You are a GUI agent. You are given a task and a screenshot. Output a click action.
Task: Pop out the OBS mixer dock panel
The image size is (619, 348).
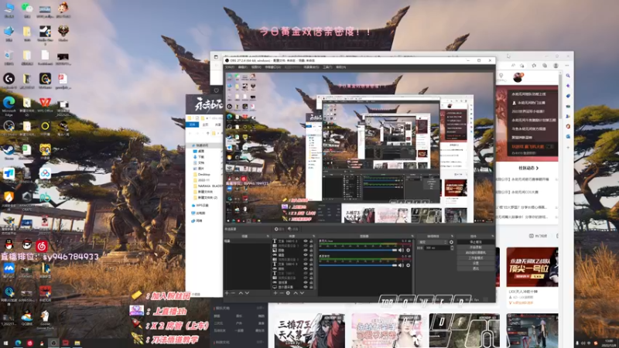tap(413, 237)
